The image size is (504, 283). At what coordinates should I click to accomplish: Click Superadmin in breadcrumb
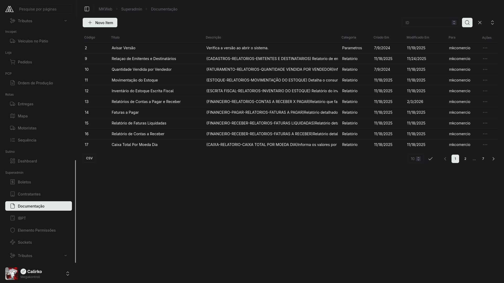pyautogui.click(x=132, y=9)
